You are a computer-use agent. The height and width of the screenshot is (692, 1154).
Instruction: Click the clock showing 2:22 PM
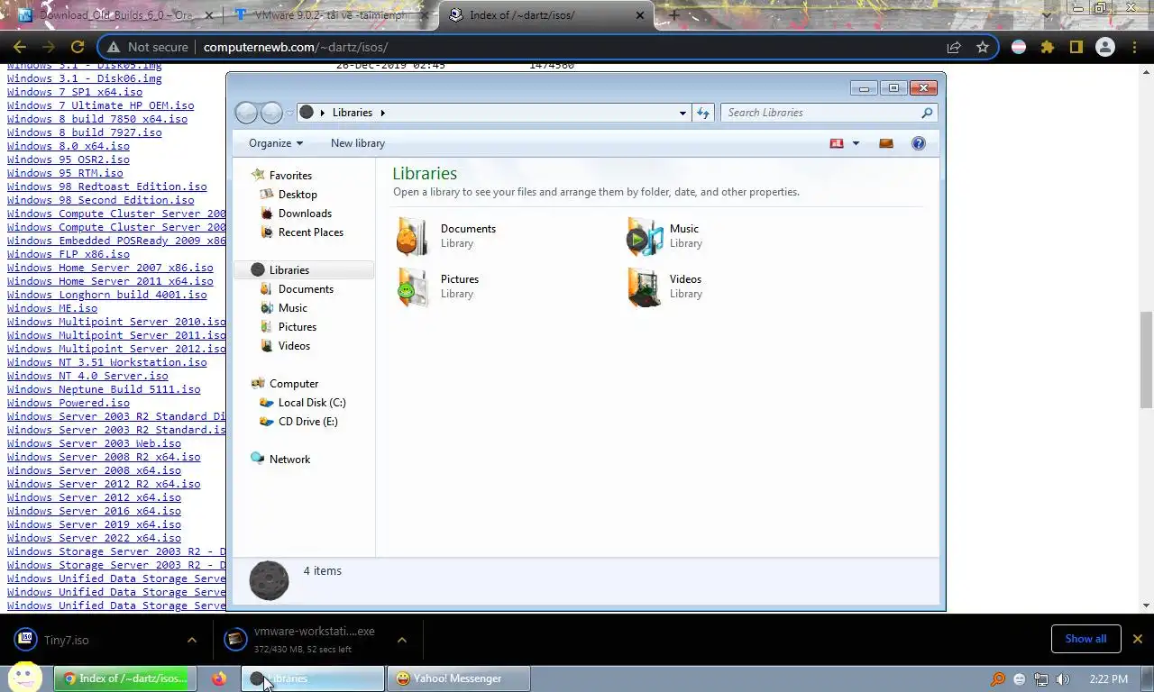(1108, 679)
